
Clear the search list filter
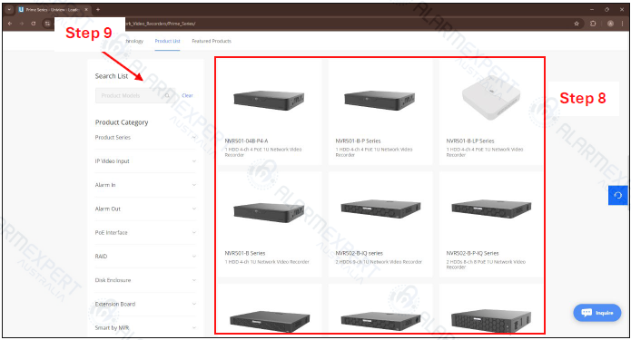point(187,95)
